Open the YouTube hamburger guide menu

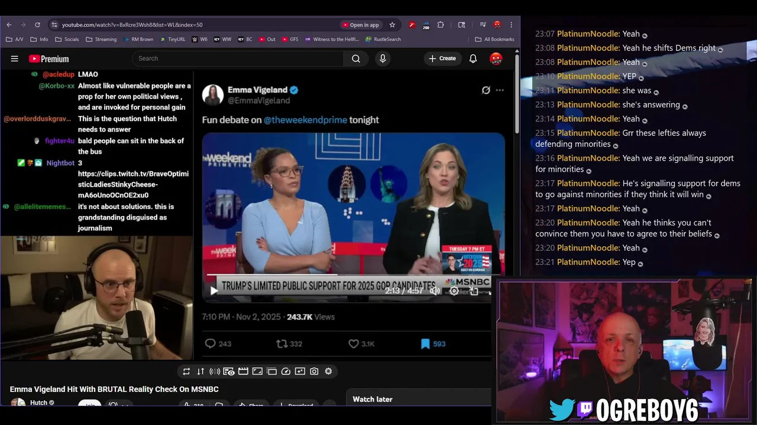pos(15,58)
